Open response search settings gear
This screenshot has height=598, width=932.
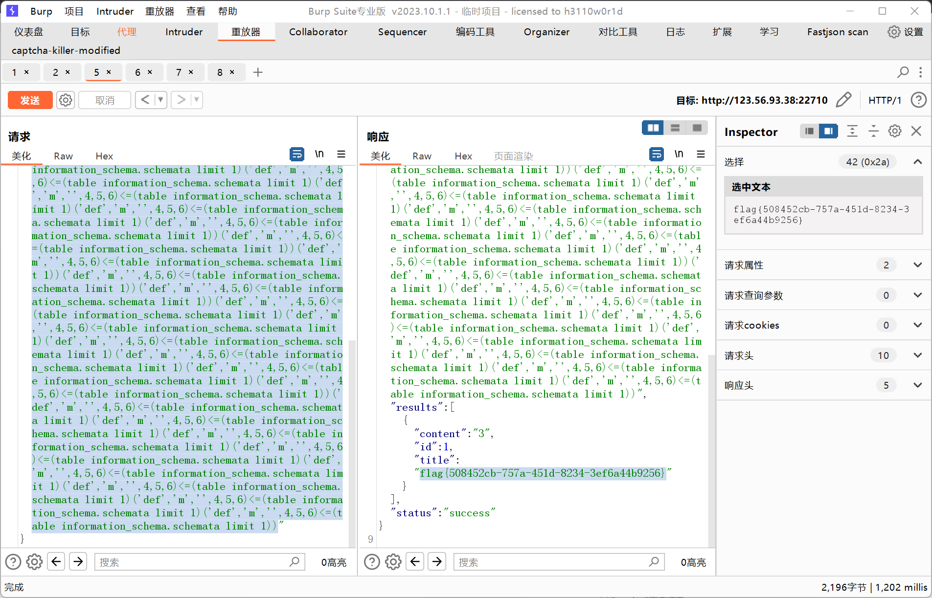(393, 562)
